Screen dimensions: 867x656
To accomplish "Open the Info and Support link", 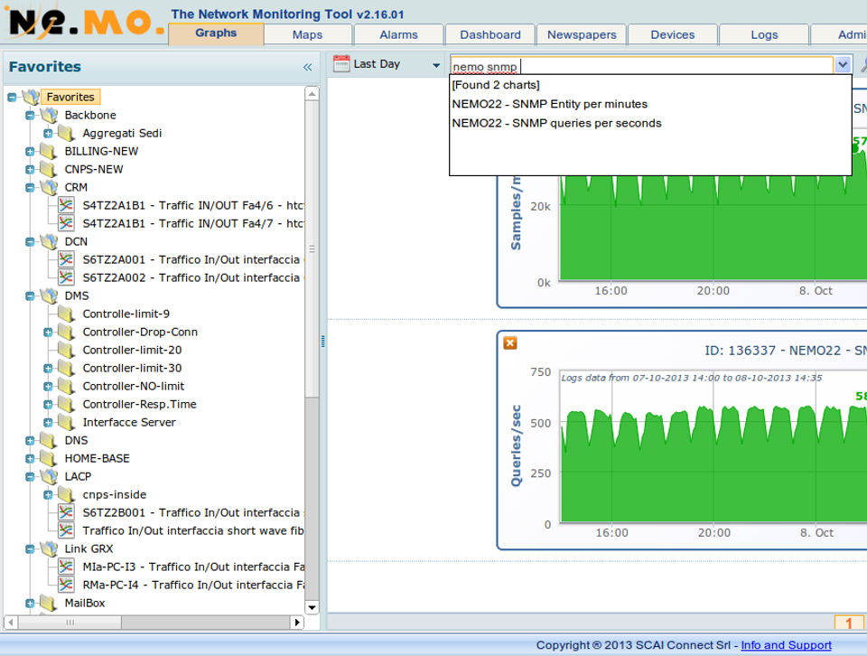I will tap(786, 645).
